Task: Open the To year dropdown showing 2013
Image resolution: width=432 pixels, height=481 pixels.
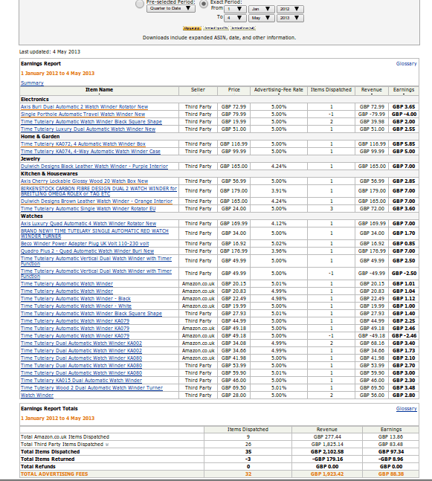Action: coord(290,18)
